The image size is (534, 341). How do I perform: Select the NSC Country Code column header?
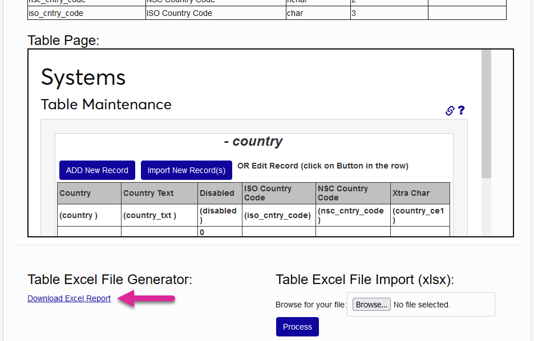point(352,193)
